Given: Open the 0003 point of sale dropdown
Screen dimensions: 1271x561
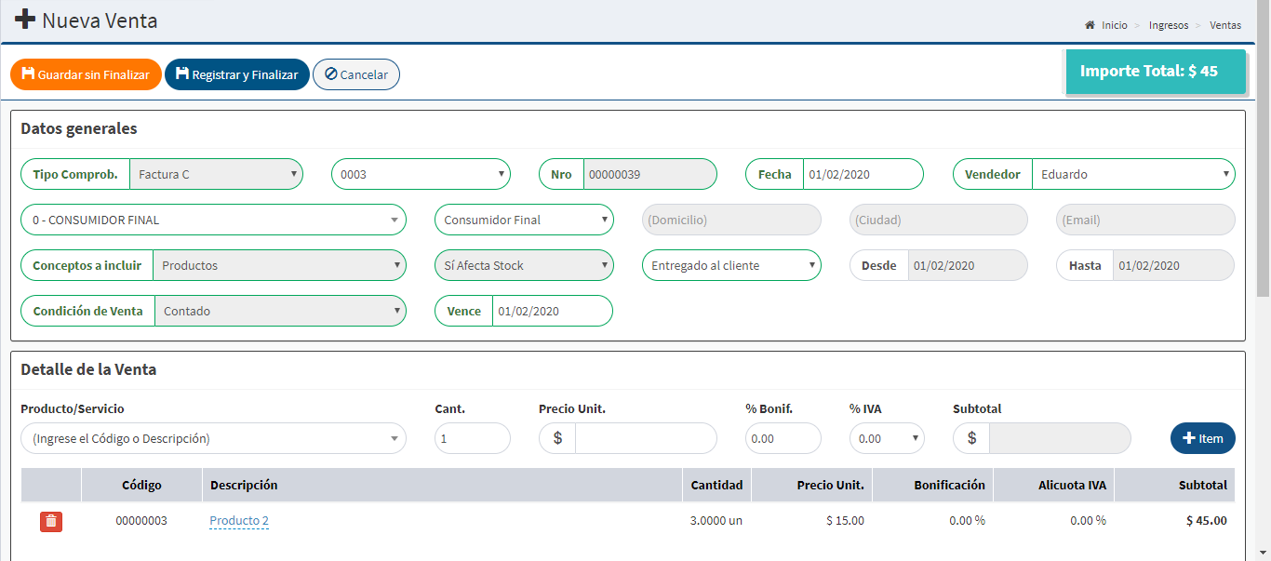Looking at the screenshot, I should (x=421, y=174).
